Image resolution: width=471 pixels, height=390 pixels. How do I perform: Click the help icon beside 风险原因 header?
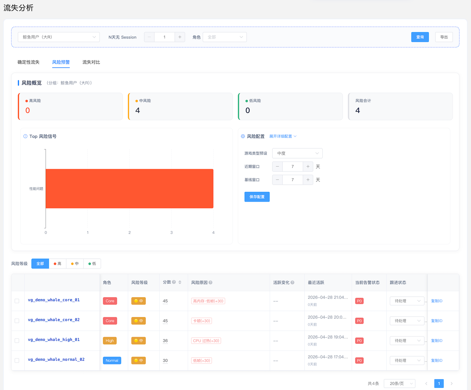coord(211,283)
